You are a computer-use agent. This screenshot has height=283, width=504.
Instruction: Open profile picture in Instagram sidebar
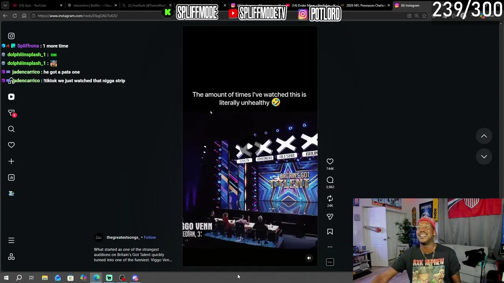tap(11, 193)
